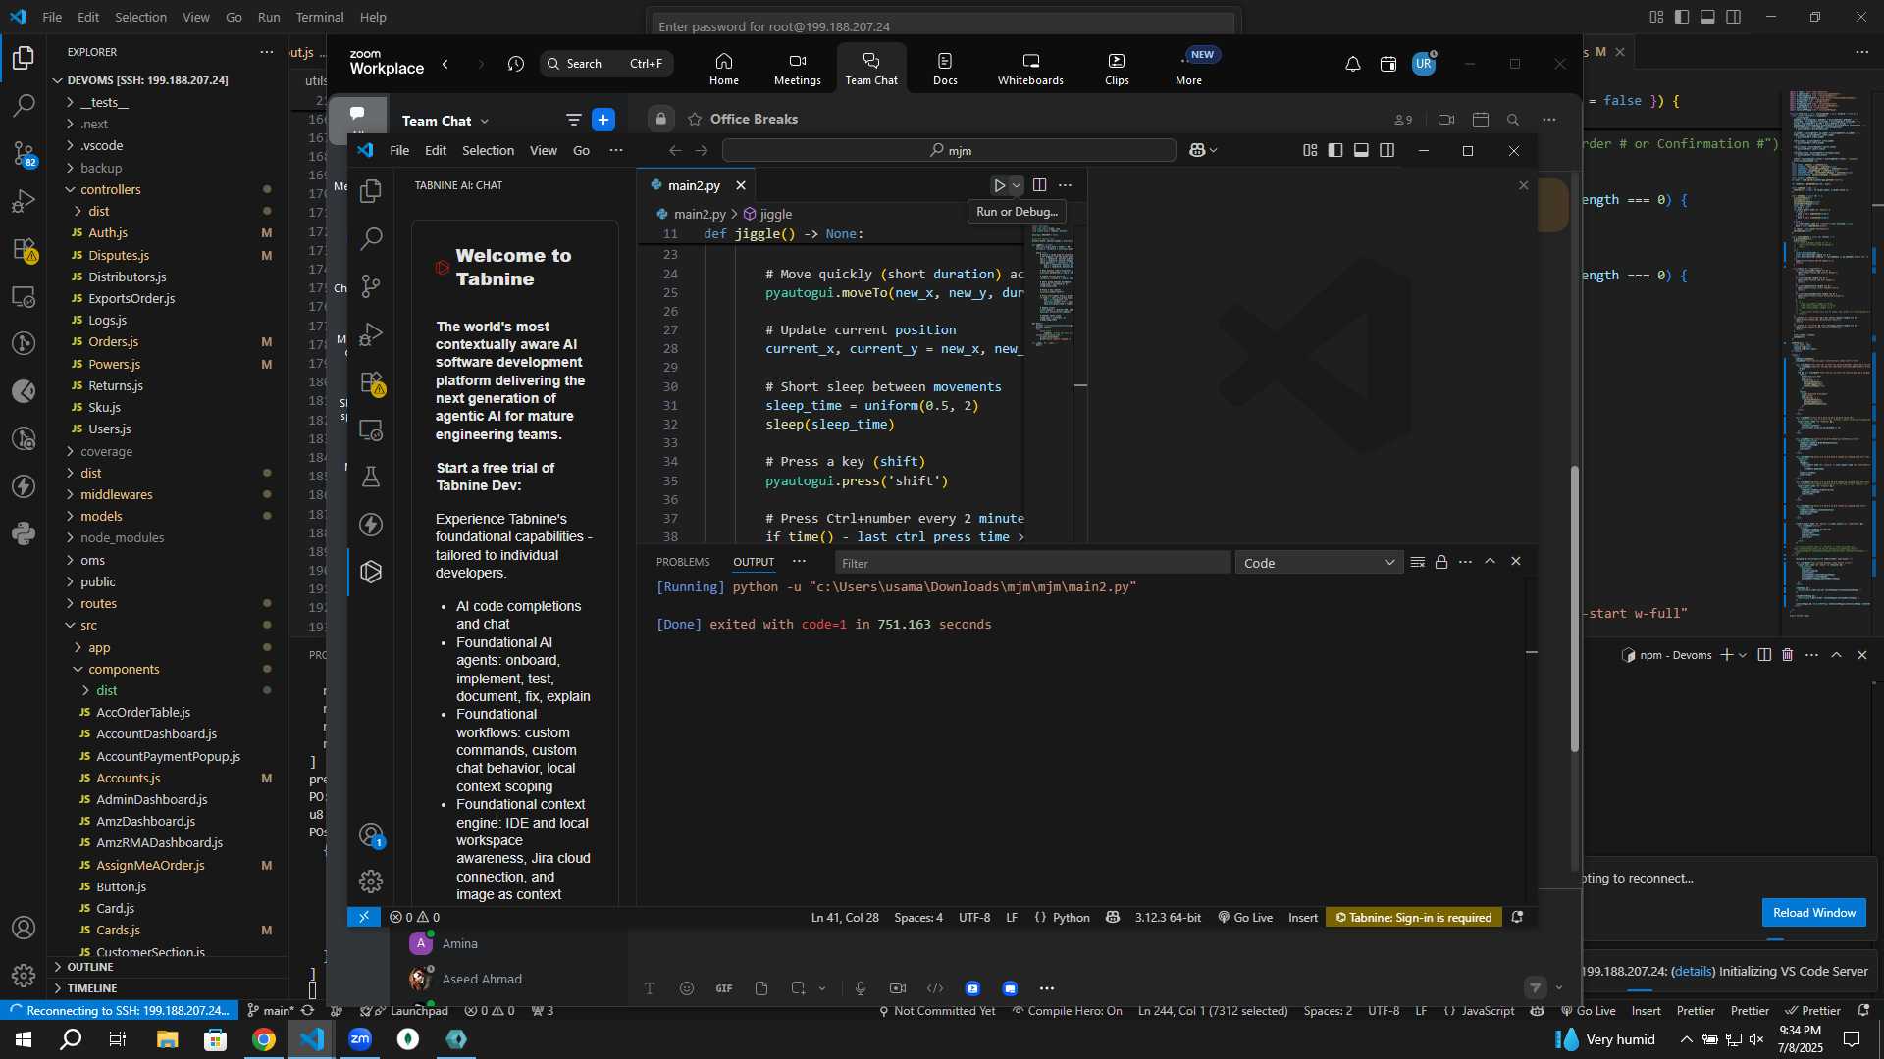Viewport: 1884px width, 1059px height.
Task: Open Selection menu in front VS Code
Action: (x=488, y=150)
